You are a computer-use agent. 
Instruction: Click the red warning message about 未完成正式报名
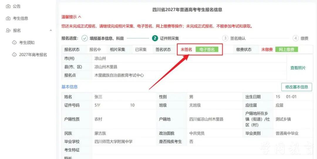tap(157, 26)
